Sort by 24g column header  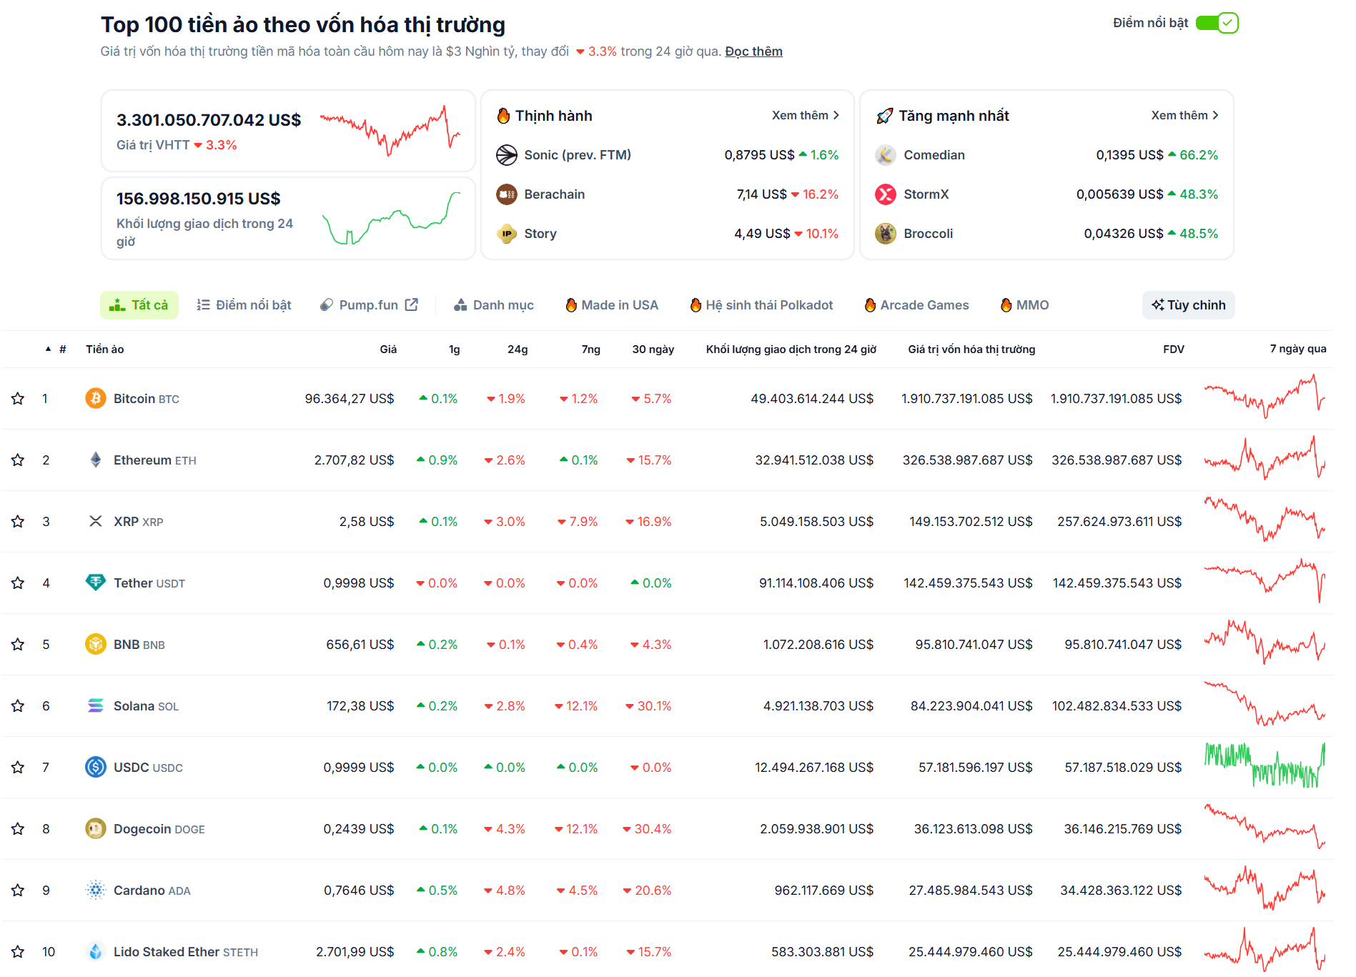[518, 349]
